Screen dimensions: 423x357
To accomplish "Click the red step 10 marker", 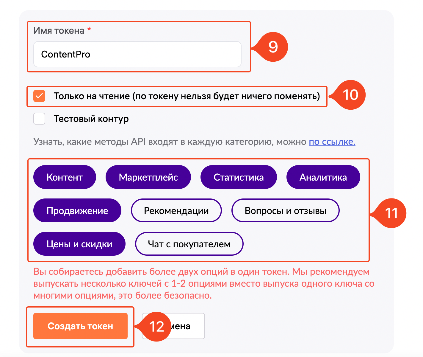I will pos(348,95).
